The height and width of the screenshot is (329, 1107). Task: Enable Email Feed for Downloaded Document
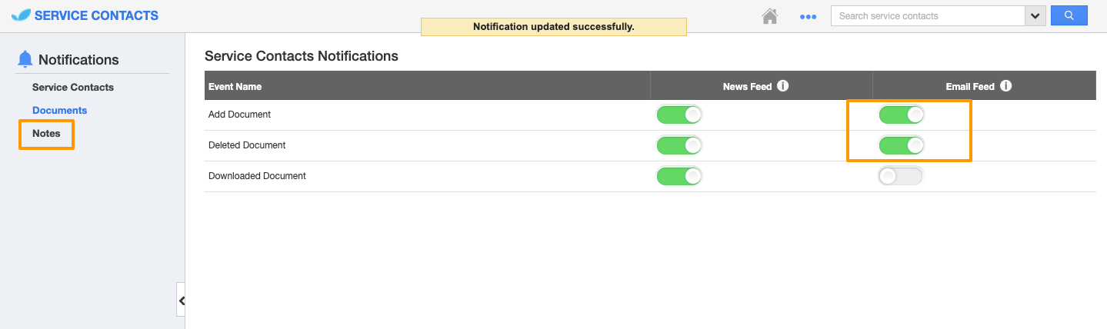tap(901, 176)
